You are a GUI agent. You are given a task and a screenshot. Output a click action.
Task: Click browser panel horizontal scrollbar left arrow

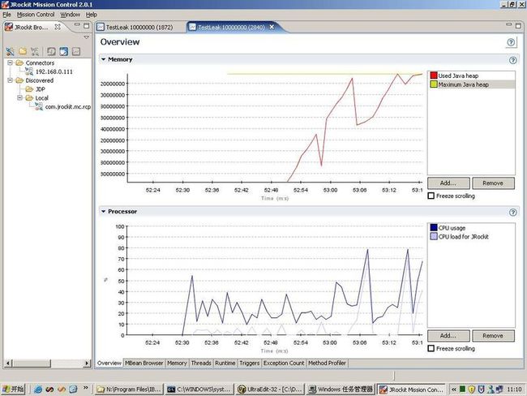[8, 363]
